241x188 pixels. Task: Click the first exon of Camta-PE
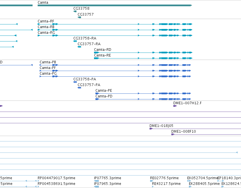[97, 93]
